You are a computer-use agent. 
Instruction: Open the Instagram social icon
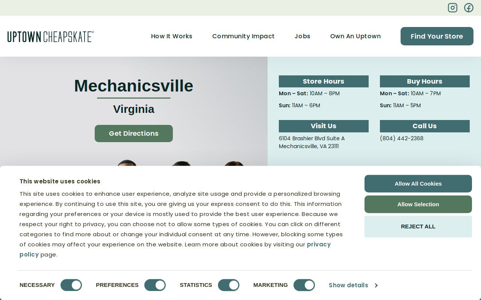pos(452,7)
